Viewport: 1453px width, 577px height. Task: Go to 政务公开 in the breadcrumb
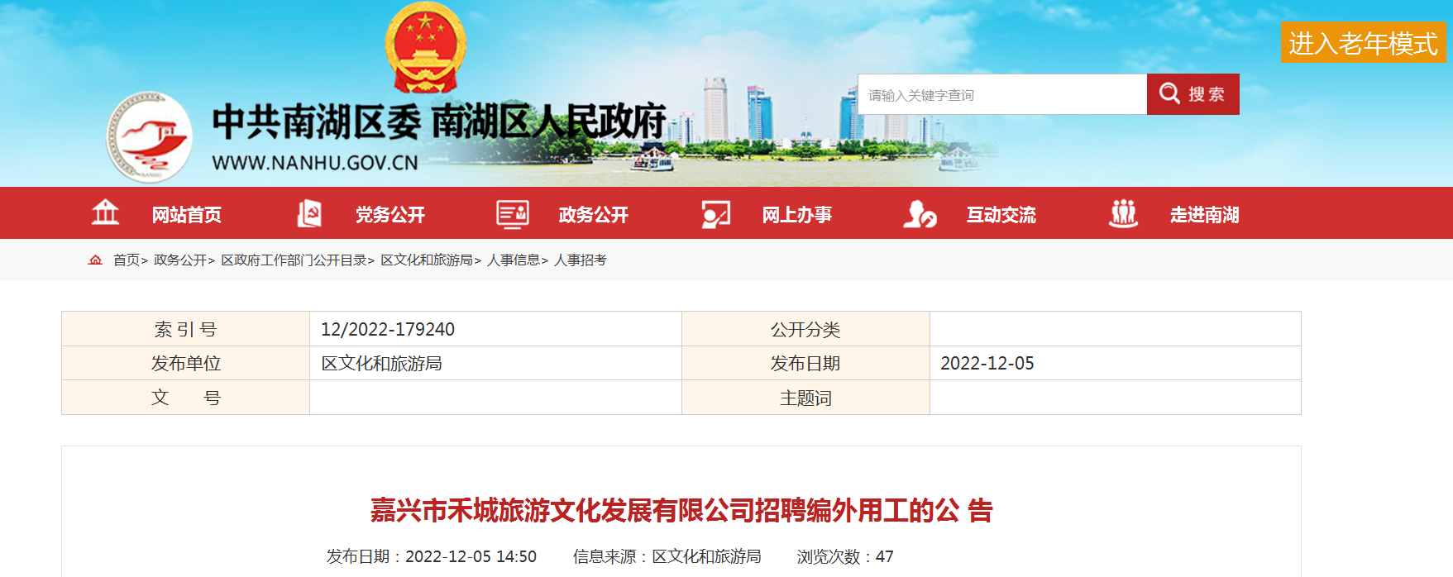tap(180, 260)
